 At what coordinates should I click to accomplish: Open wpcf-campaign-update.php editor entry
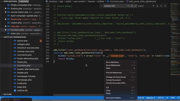(x=22, y=16)
